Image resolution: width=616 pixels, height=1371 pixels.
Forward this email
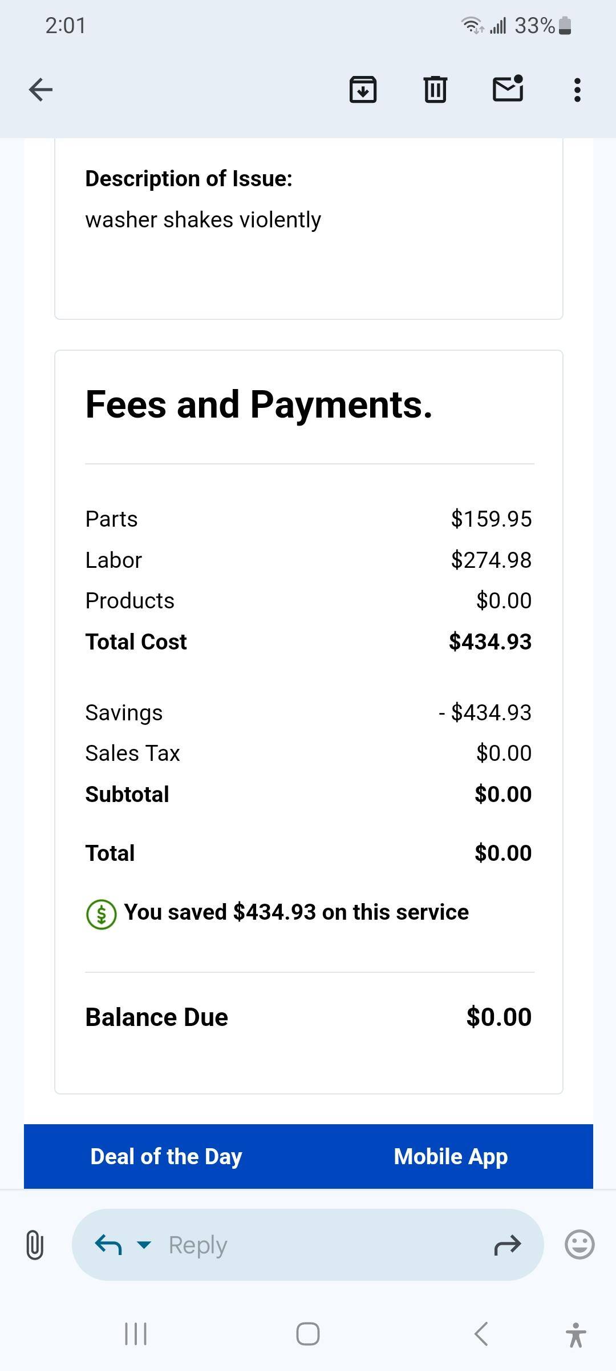pos(506,1244)
